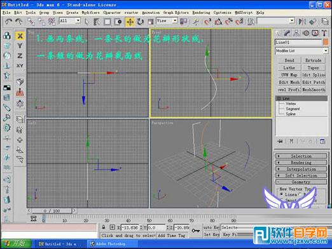Toggle the Percent Snap button
This screenshot has width=332, height=249.
point(228,22)
